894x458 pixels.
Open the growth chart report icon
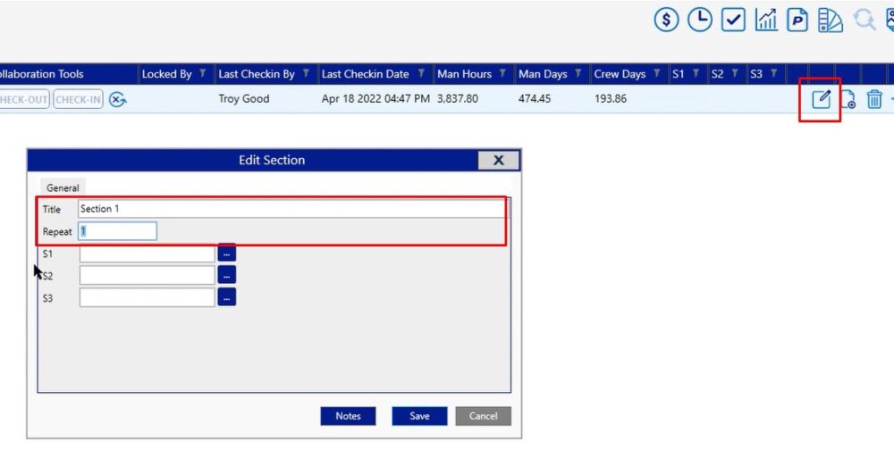(x=766, y=21)
